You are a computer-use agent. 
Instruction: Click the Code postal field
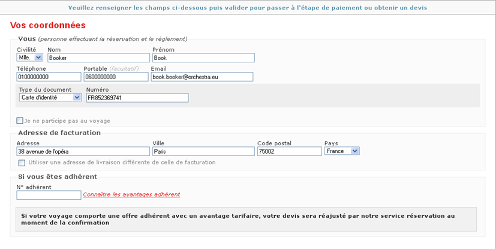[289, 152]
